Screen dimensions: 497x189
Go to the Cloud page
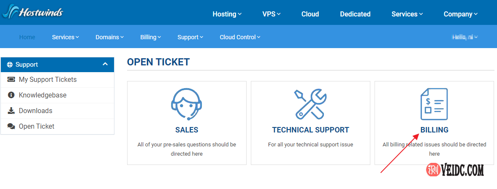[x=310, y=14]
